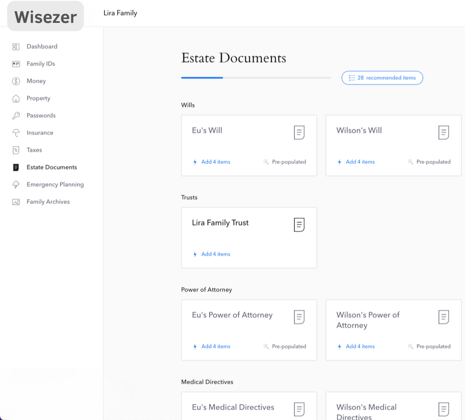The image size is (465, 420).
Task: Click the Emergency Planning icon
Action: 16,185
